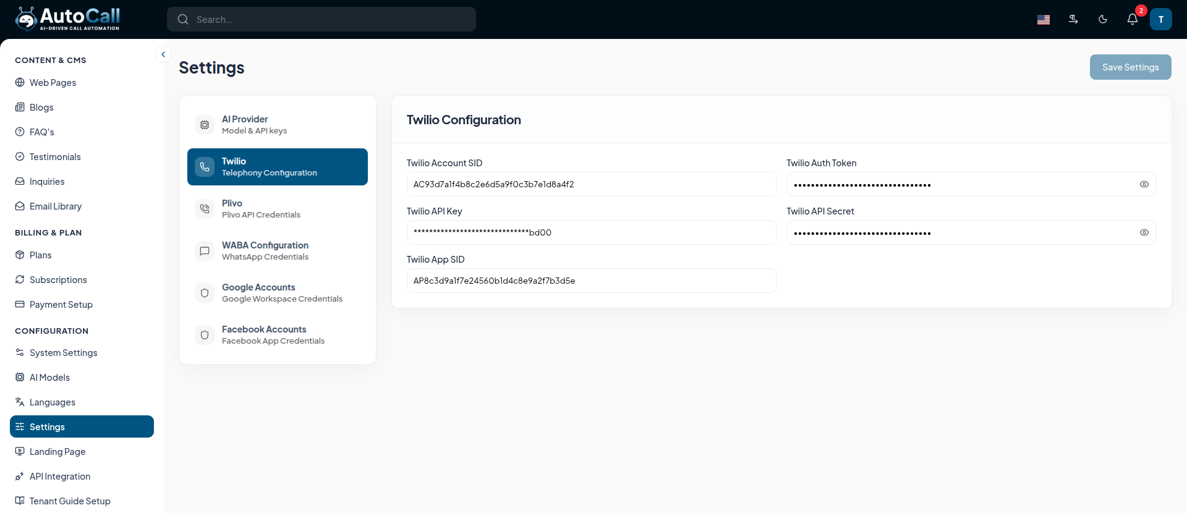Viewport: 1187px width, 513px height.
Task: Click the Plivo phone icon
Action: (205, 209)
